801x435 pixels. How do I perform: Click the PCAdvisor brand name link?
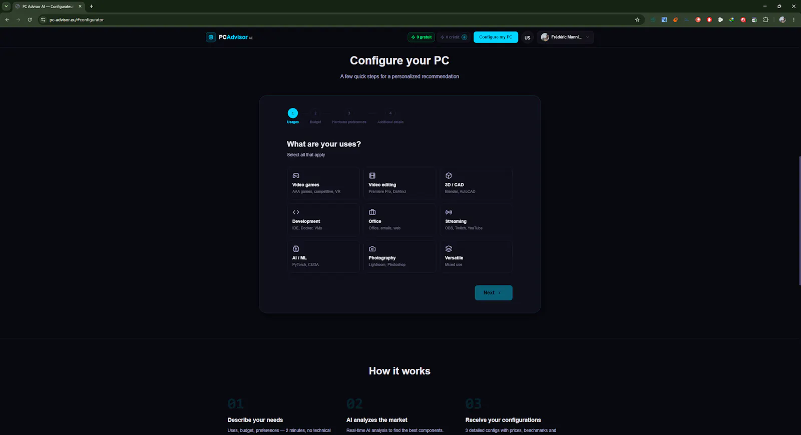tap(235, 37)
